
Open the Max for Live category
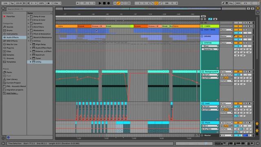[12, 45]
